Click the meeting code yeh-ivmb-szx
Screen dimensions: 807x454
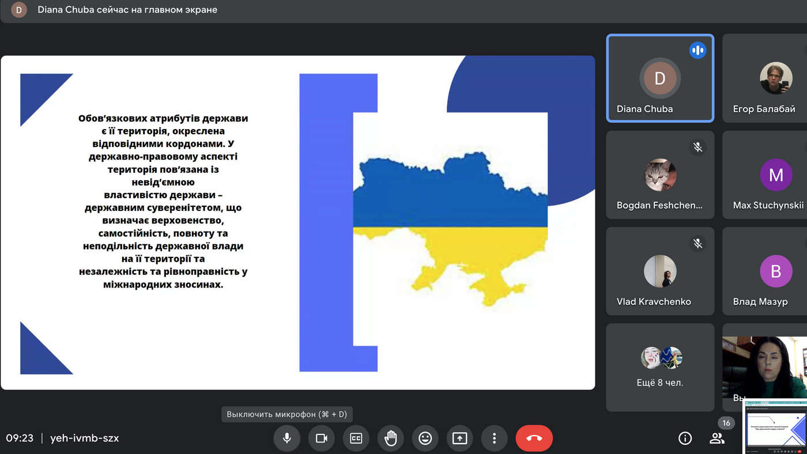(x=84, y=438)
